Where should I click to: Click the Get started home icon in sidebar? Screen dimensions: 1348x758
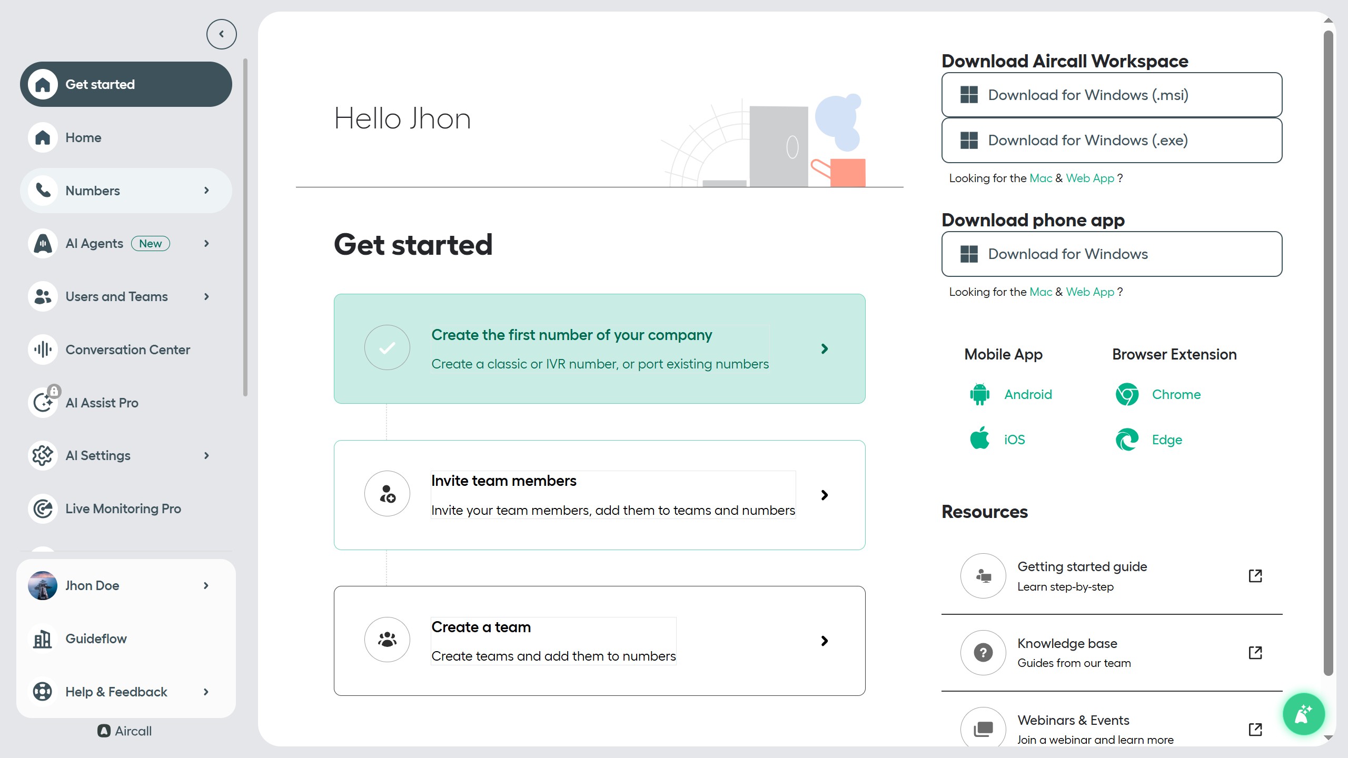tap(43, 84)
